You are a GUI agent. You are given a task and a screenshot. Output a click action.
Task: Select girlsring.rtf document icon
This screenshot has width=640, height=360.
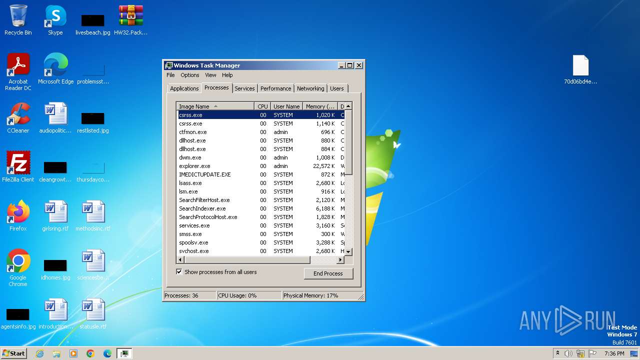click(55, 216)
